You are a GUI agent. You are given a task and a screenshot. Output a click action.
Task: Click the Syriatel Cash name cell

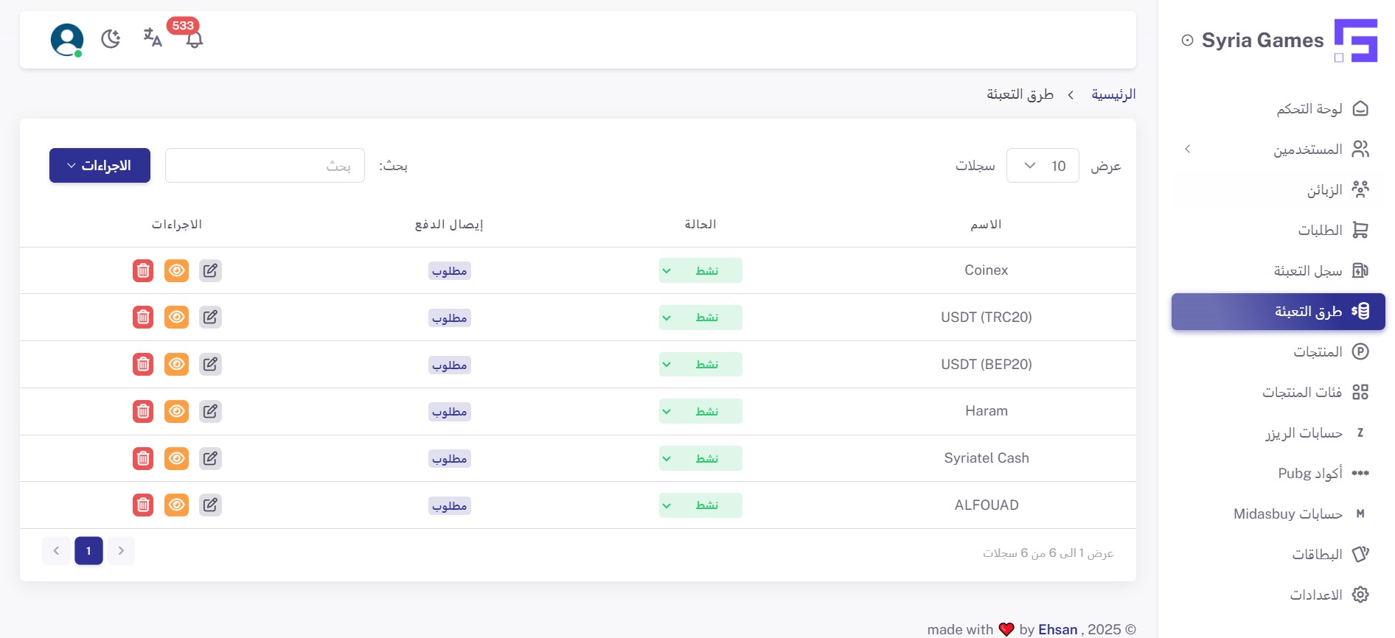click(x=987, y=458)
